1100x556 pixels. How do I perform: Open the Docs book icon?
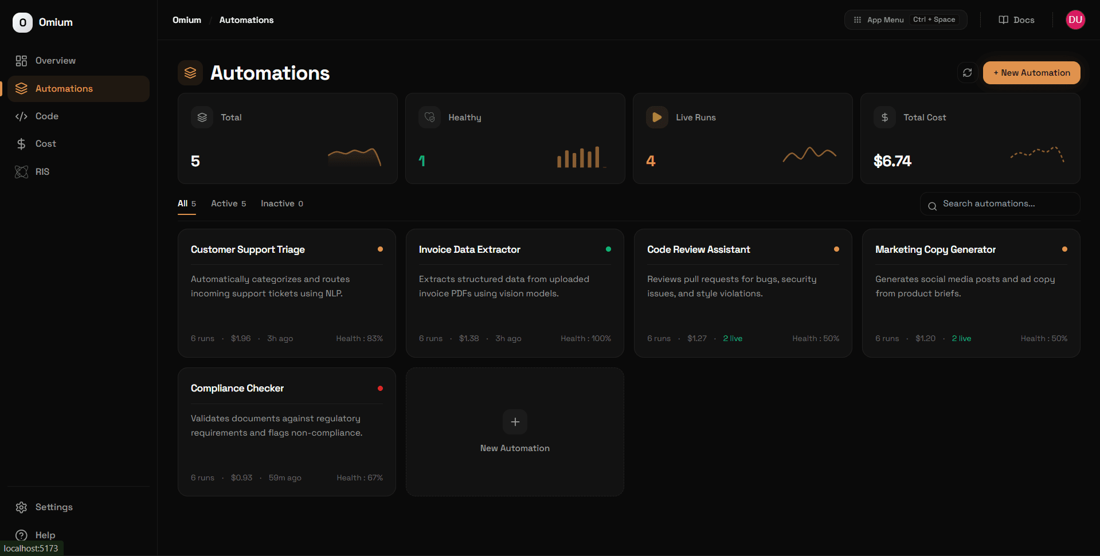tap(1003, 19)
